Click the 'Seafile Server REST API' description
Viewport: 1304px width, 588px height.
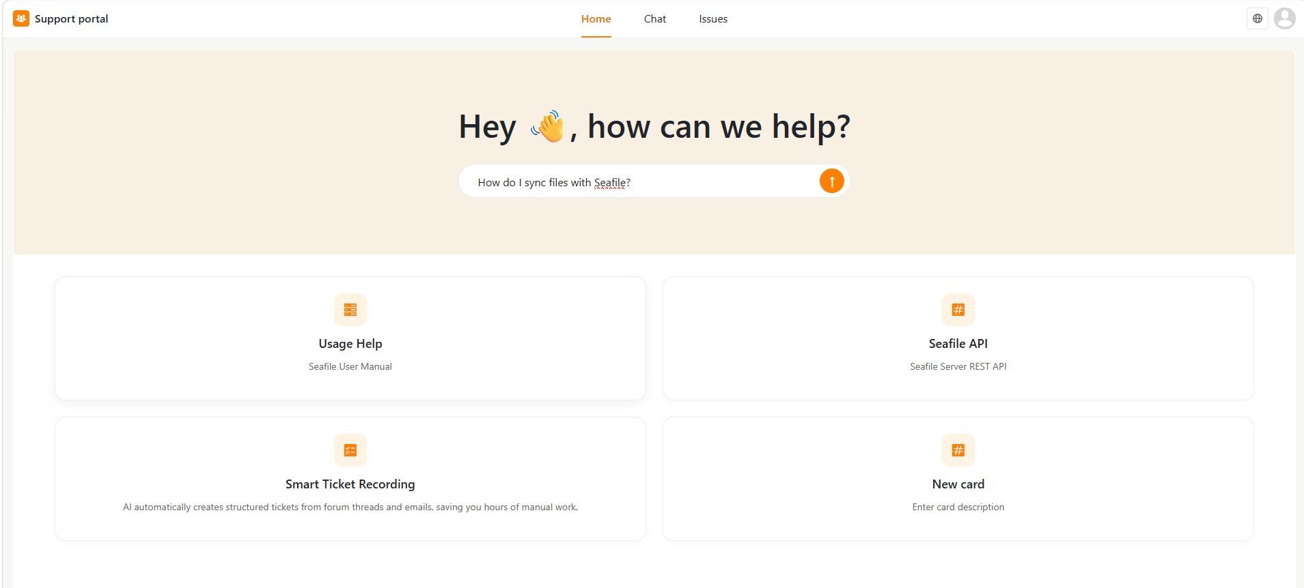(958, 367)
